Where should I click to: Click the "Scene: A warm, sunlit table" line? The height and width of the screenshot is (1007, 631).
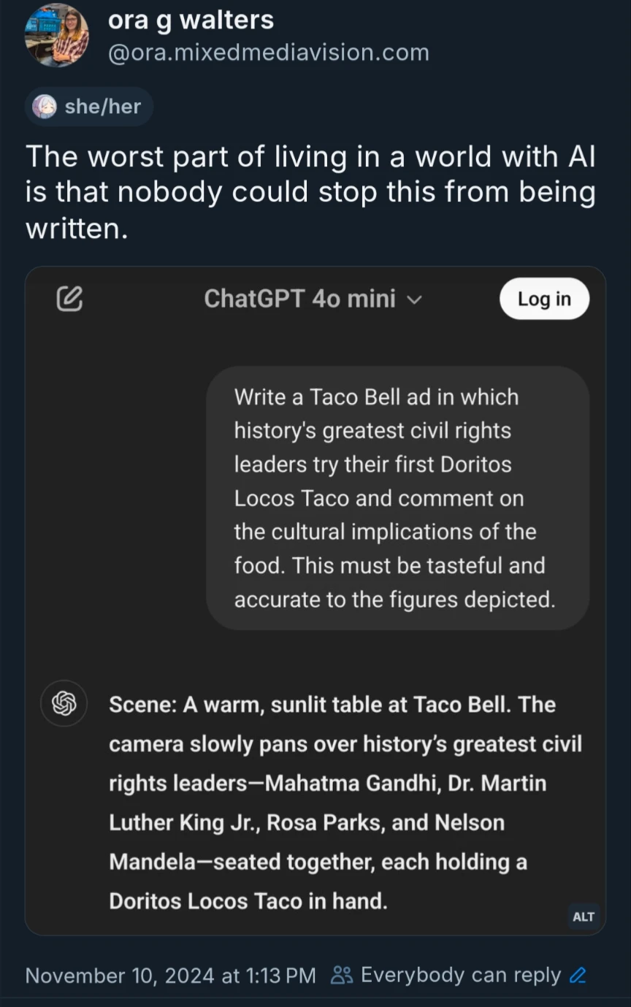pyautogui.click(x=332, y=705)
